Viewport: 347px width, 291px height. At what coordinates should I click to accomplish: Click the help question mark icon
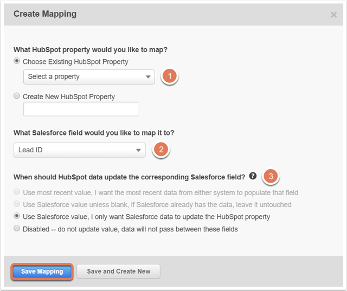coord(253,176)
